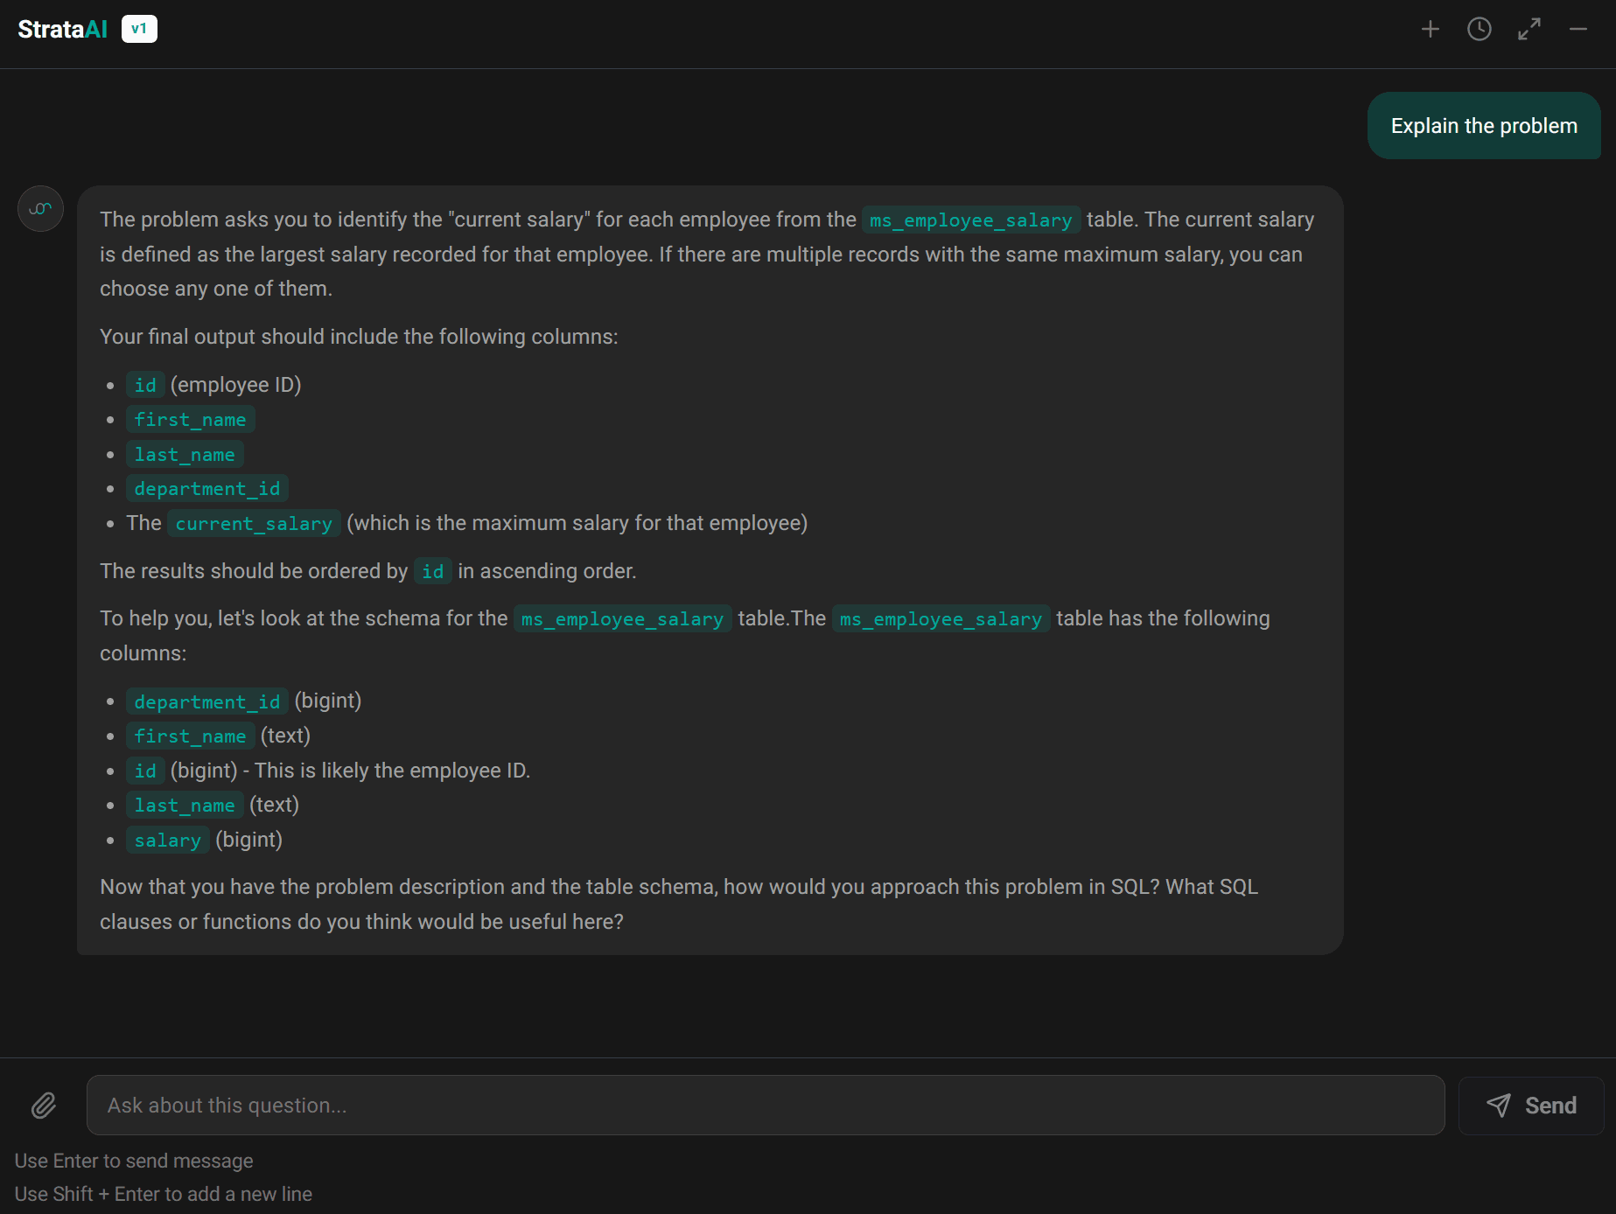Click the "last_name" tag labeled (text)
This screenshot has width=1616, height=1214.
(x=185, y=805)
